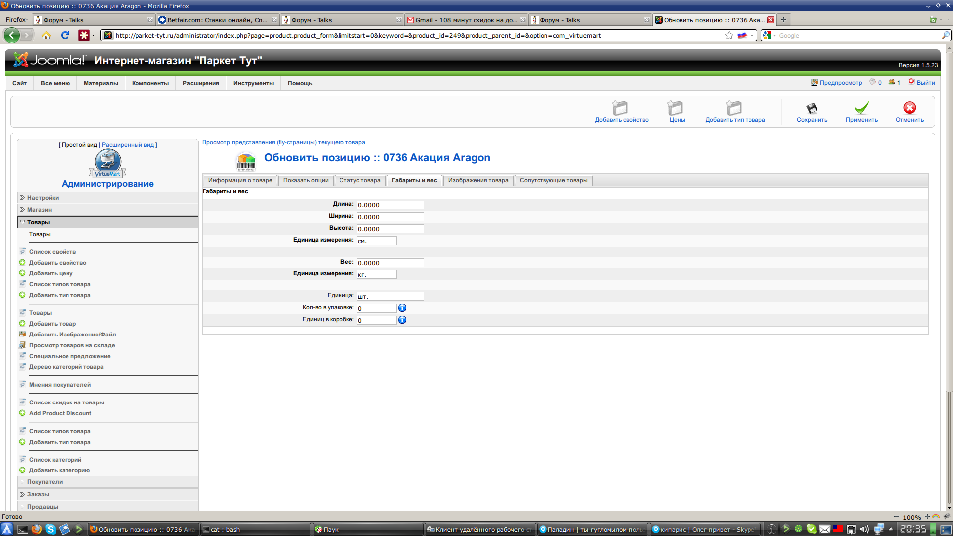Bookmark the page using the star icon
This screenshot has width=953, height=536.
pos(729,35)
